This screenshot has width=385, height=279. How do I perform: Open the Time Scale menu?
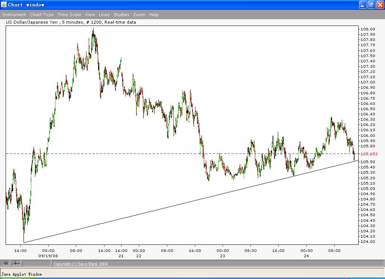(69, 15)
